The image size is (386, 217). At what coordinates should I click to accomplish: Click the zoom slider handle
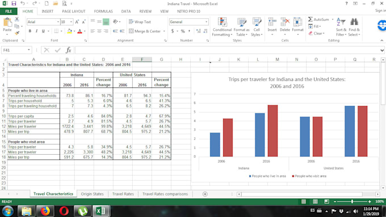pos(353,202)
